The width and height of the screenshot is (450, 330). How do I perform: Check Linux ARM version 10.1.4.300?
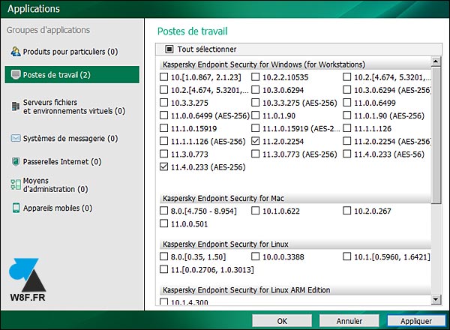click(x=163, y=302)
